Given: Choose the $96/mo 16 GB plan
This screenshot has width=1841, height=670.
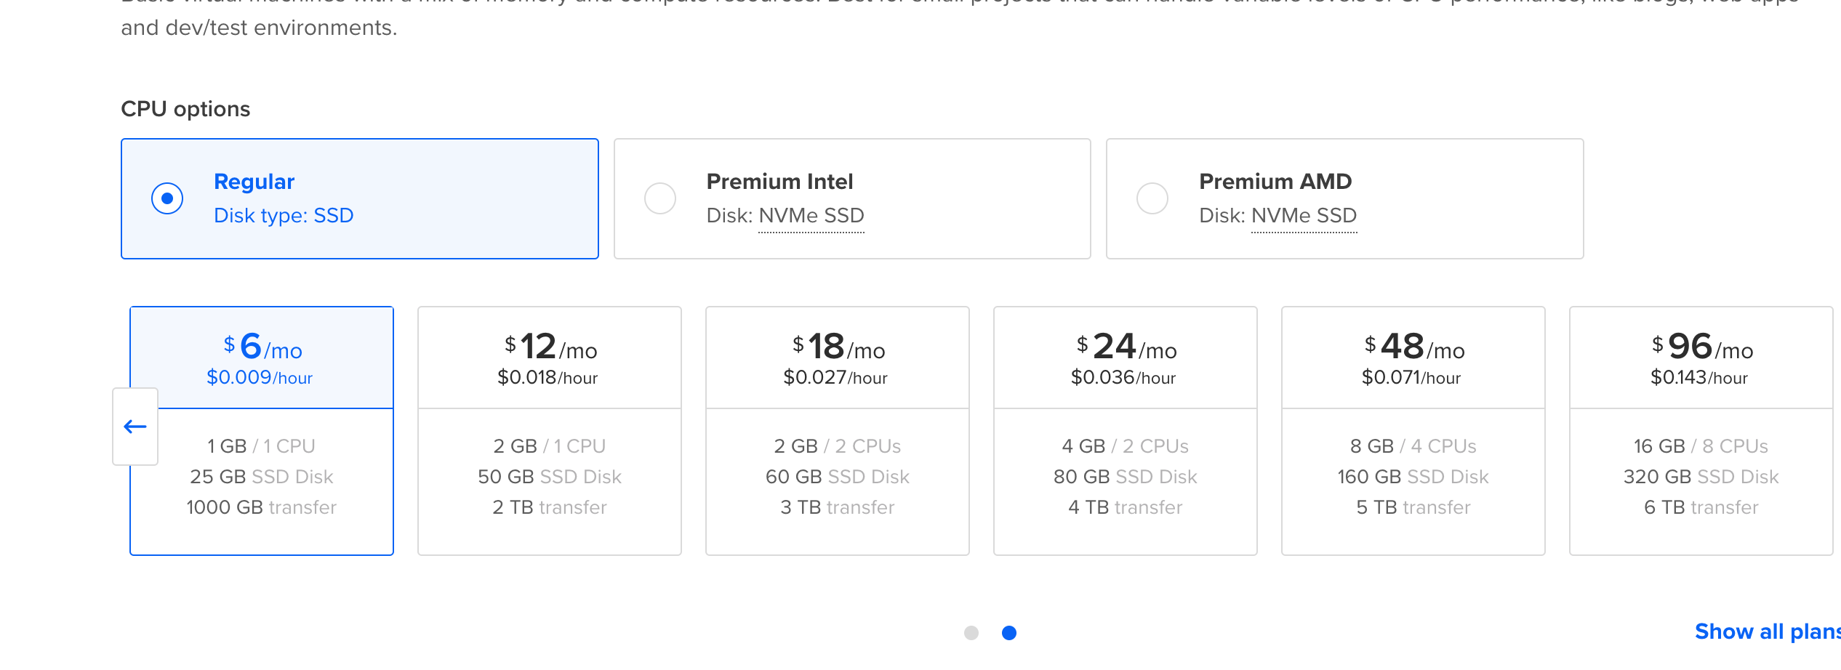Looking at the screenshot, I should [x=1701, y=430].
